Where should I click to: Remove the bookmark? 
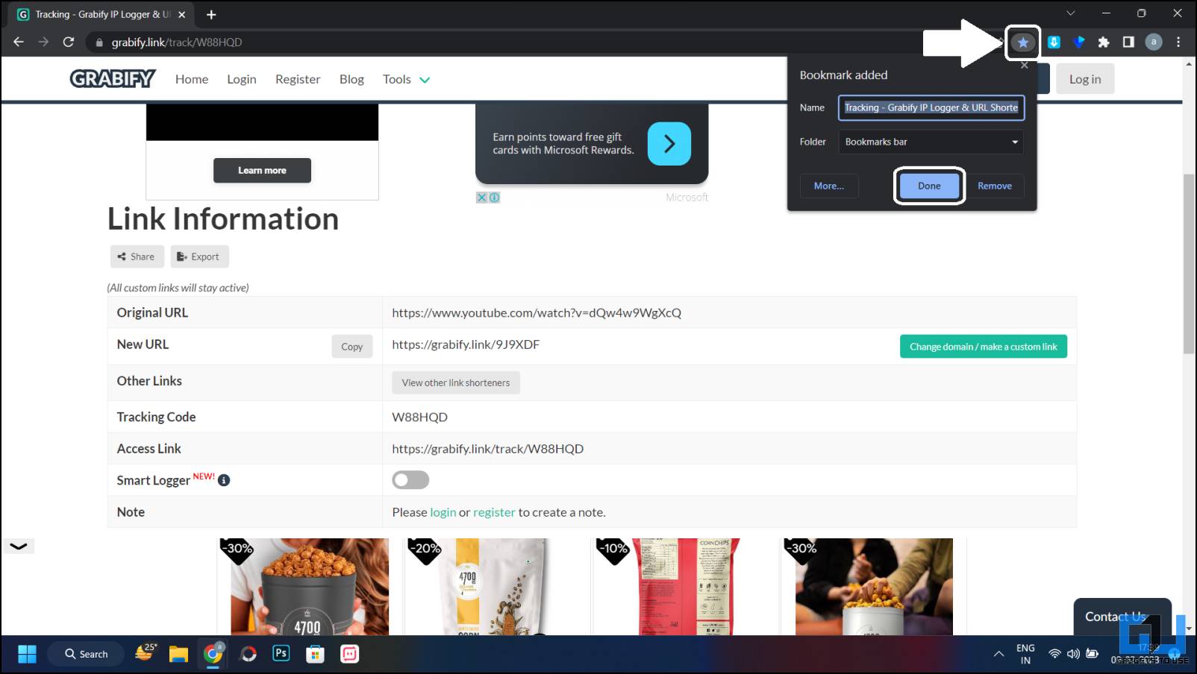995,186
